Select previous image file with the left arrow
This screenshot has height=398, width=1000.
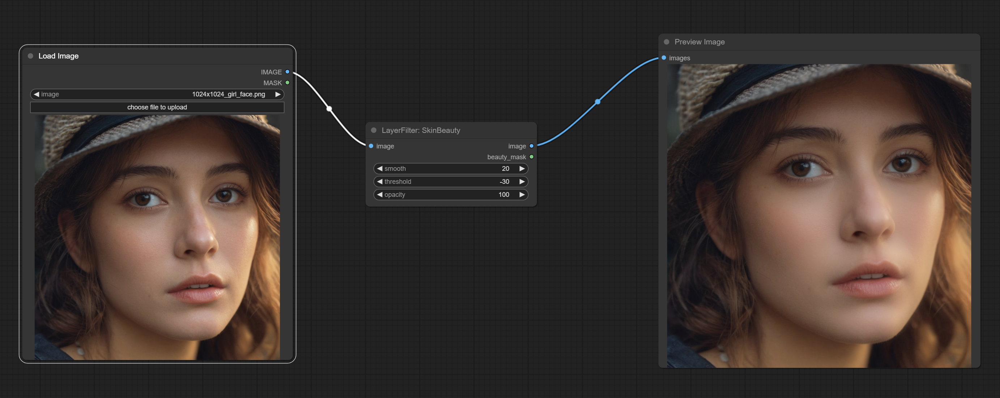[x=37, y=94]
